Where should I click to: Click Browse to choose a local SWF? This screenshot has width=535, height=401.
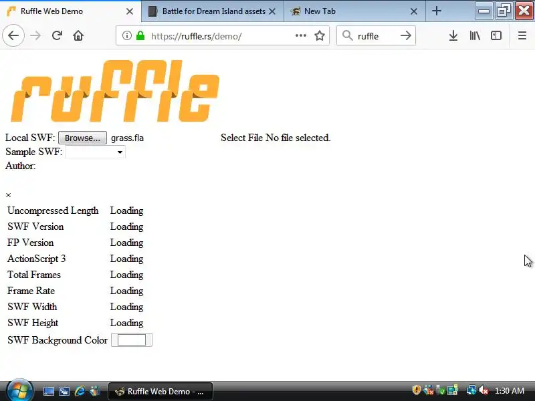click(82, 138)
